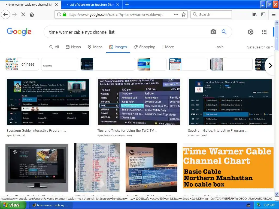
Task: Open page actions three-dot menu
Action: pos(176,14)
